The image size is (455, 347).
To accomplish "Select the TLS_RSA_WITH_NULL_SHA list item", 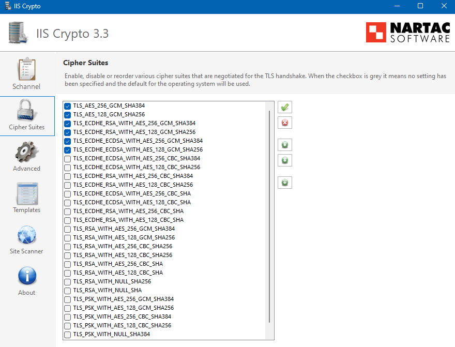I will click(x=107, y=291).
